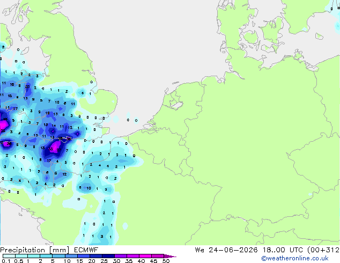
Task: Click the over-50 mm legend arrow tip
Action: (170, 256)
